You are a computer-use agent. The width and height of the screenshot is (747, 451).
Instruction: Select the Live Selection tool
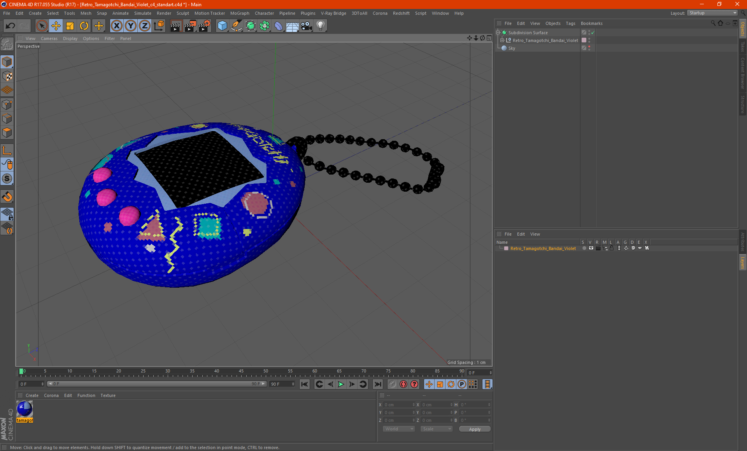pos(42,26)
